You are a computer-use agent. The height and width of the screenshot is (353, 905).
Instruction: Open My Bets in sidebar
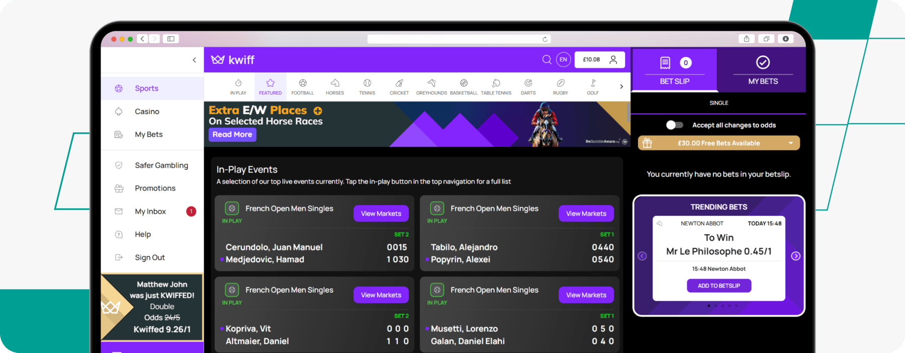pyautogui.click(x=152, y=135)
